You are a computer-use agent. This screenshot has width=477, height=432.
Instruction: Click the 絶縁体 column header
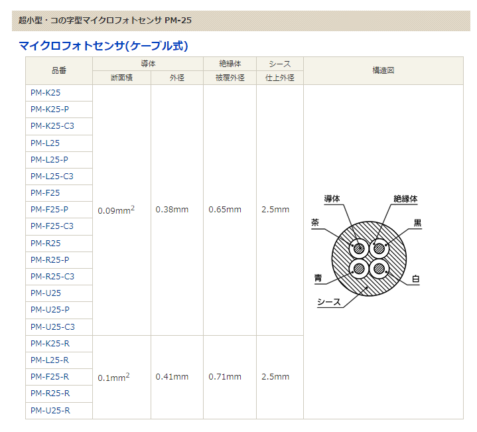point(230,64)
